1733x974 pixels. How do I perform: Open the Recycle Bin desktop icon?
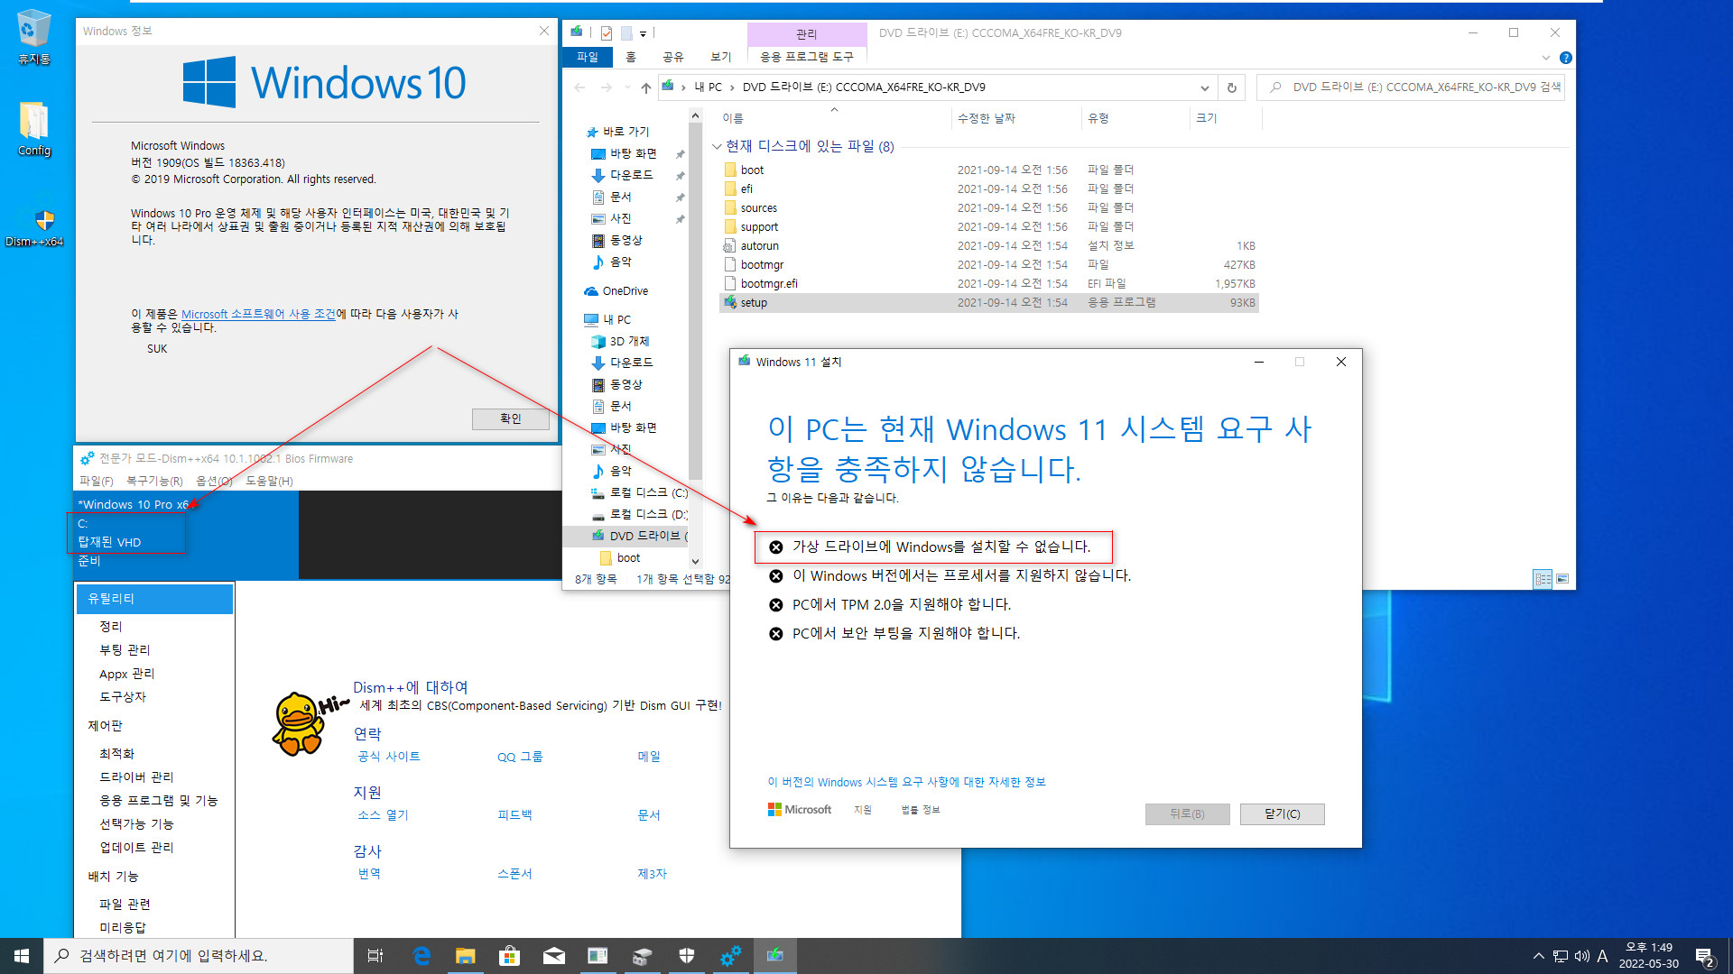point(33,36)
